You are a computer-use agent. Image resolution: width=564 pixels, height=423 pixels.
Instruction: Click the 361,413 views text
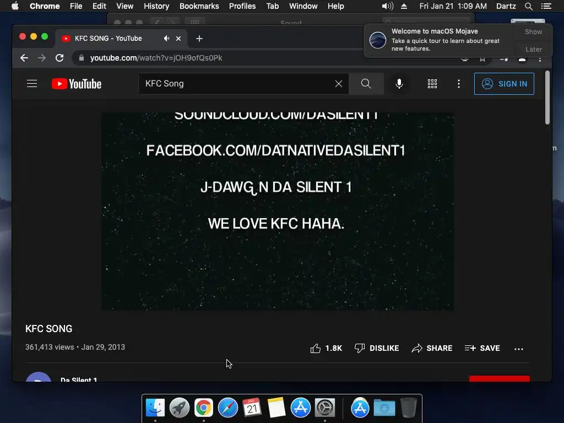point(50,348)
